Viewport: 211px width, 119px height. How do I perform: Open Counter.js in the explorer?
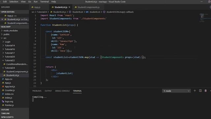click(x=10, y=90)
